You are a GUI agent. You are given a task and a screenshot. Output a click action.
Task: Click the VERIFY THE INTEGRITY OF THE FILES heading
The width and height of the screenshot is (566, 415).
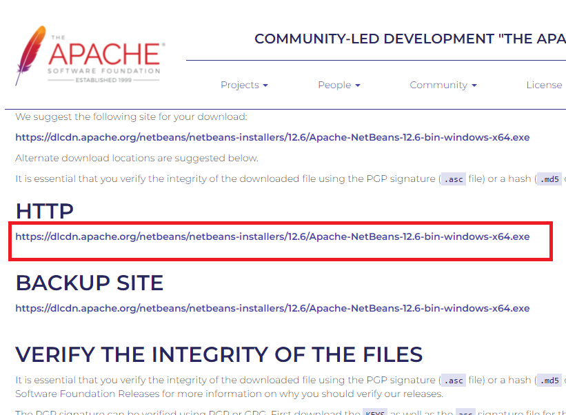pos(219,354)
